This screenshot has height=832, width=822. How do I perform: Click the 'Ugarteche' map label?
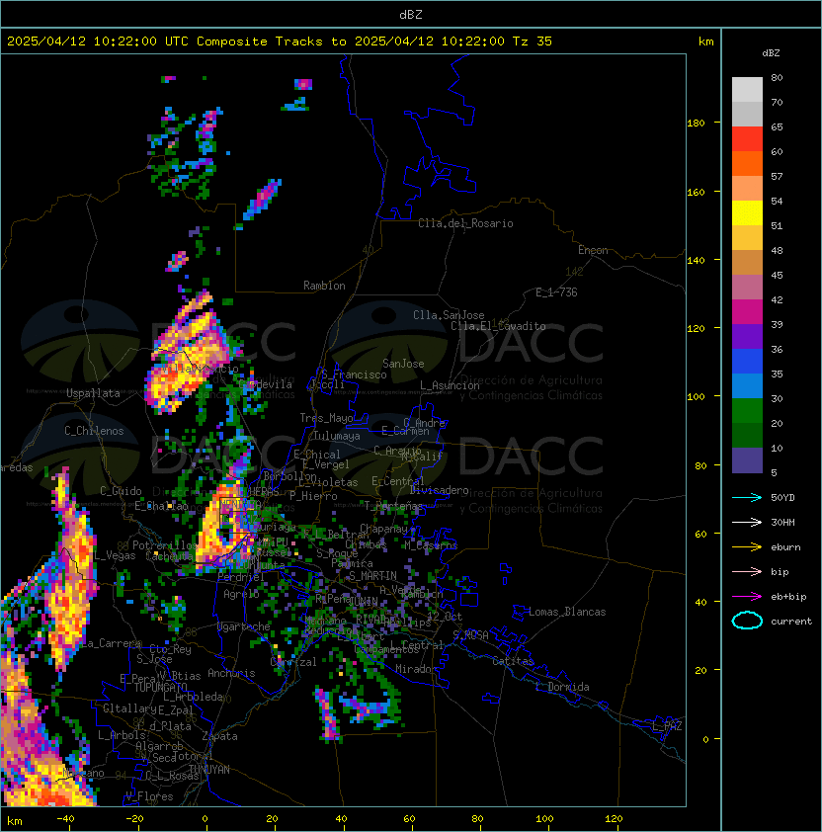tap(244, 626)
